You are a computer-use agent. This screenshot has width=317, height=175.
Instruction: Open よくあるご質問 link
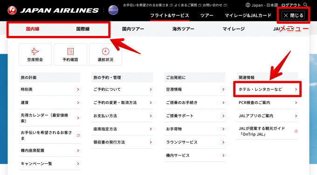187,5
